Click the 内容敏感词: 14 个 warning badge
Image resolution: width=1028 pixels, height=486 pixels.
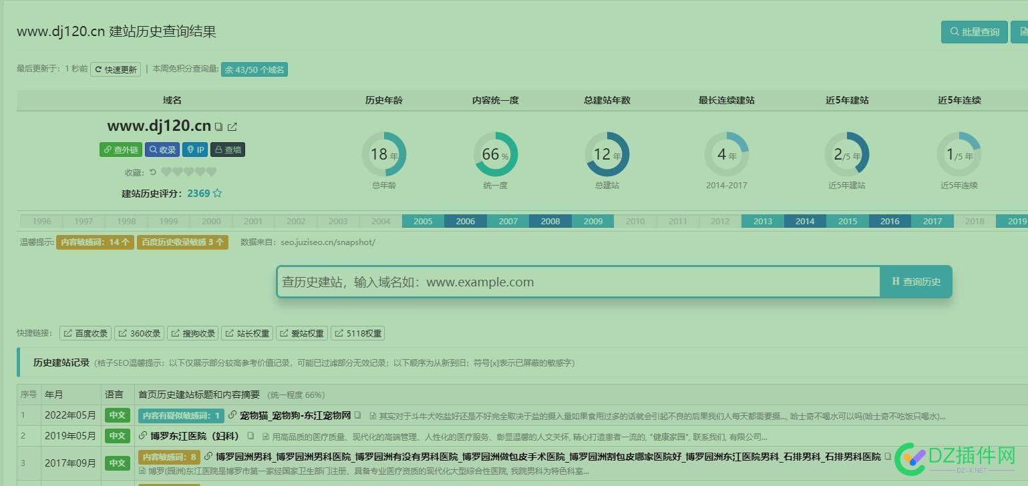point(95,242)
